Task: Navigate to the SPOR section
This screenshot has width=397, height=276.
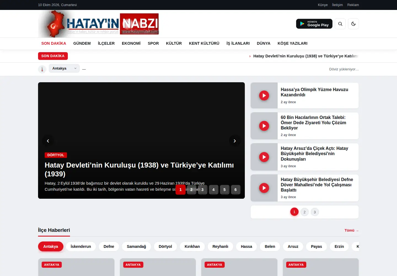Action: 153,43
